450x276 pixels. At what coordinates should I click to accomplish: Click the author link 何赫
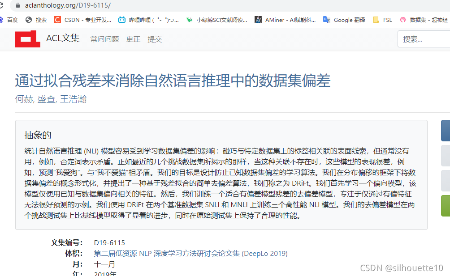point(23,98)
